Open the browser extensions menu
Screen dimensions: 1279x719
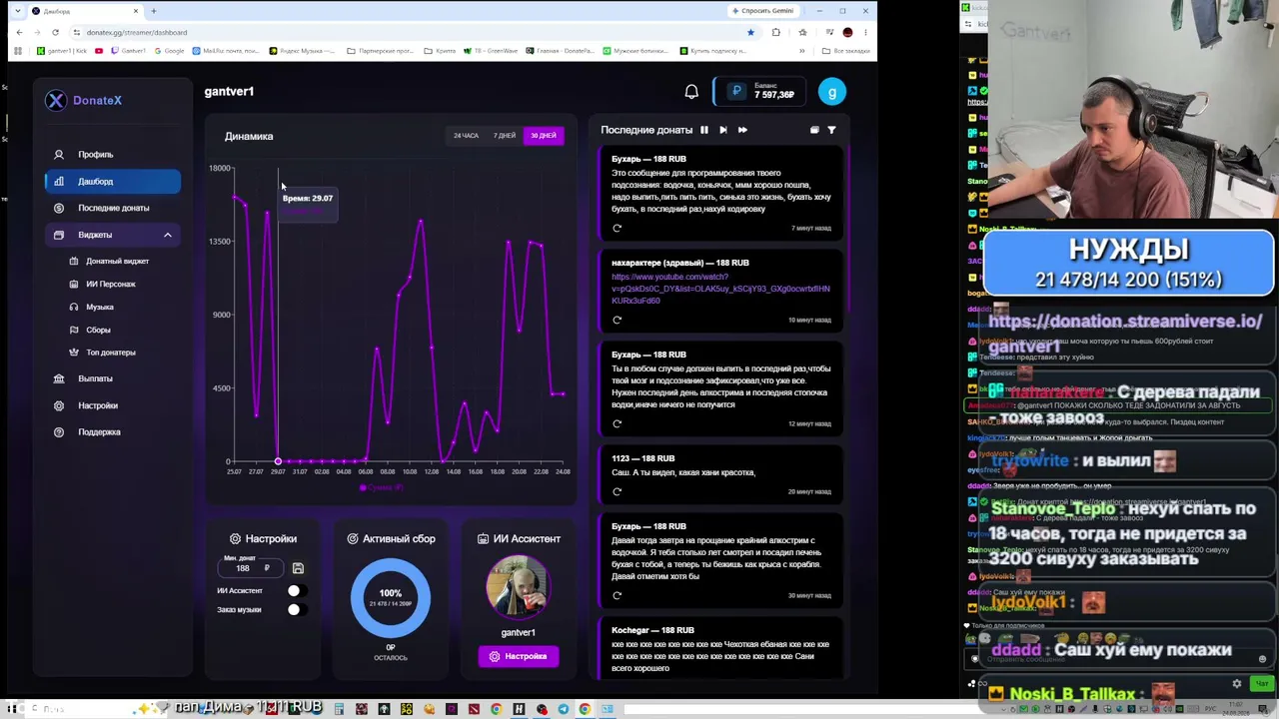pos(776,32)
